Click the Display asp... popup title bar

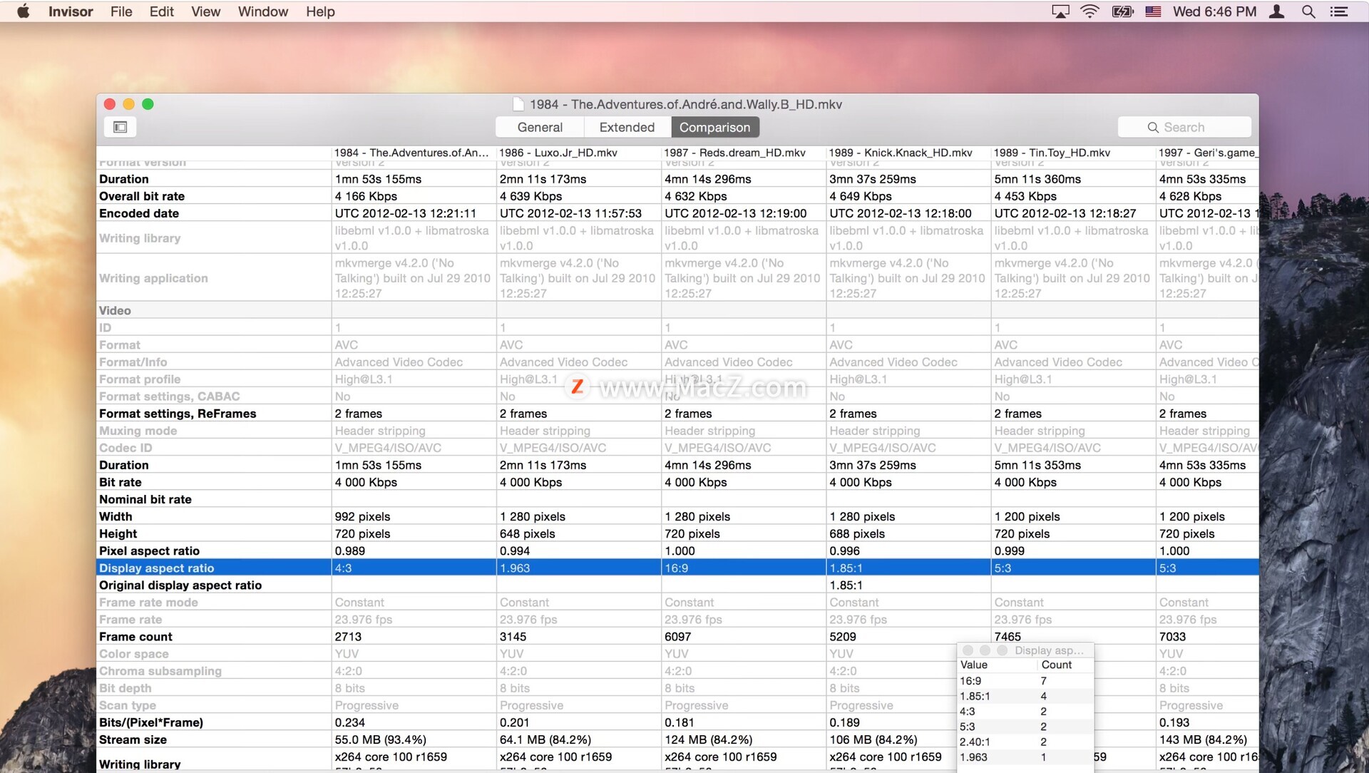[1025, 650]
